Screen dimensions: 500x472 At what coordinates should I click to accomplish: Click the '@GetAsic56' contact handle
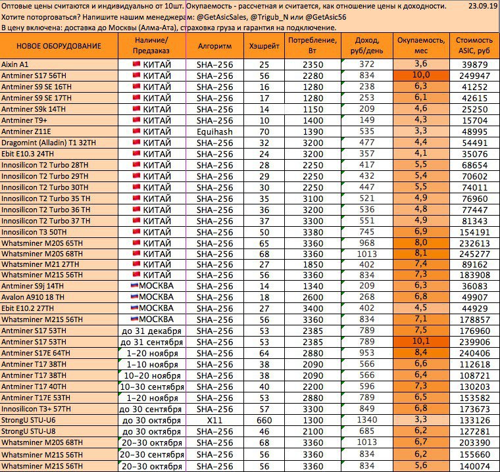click(326, 17)
